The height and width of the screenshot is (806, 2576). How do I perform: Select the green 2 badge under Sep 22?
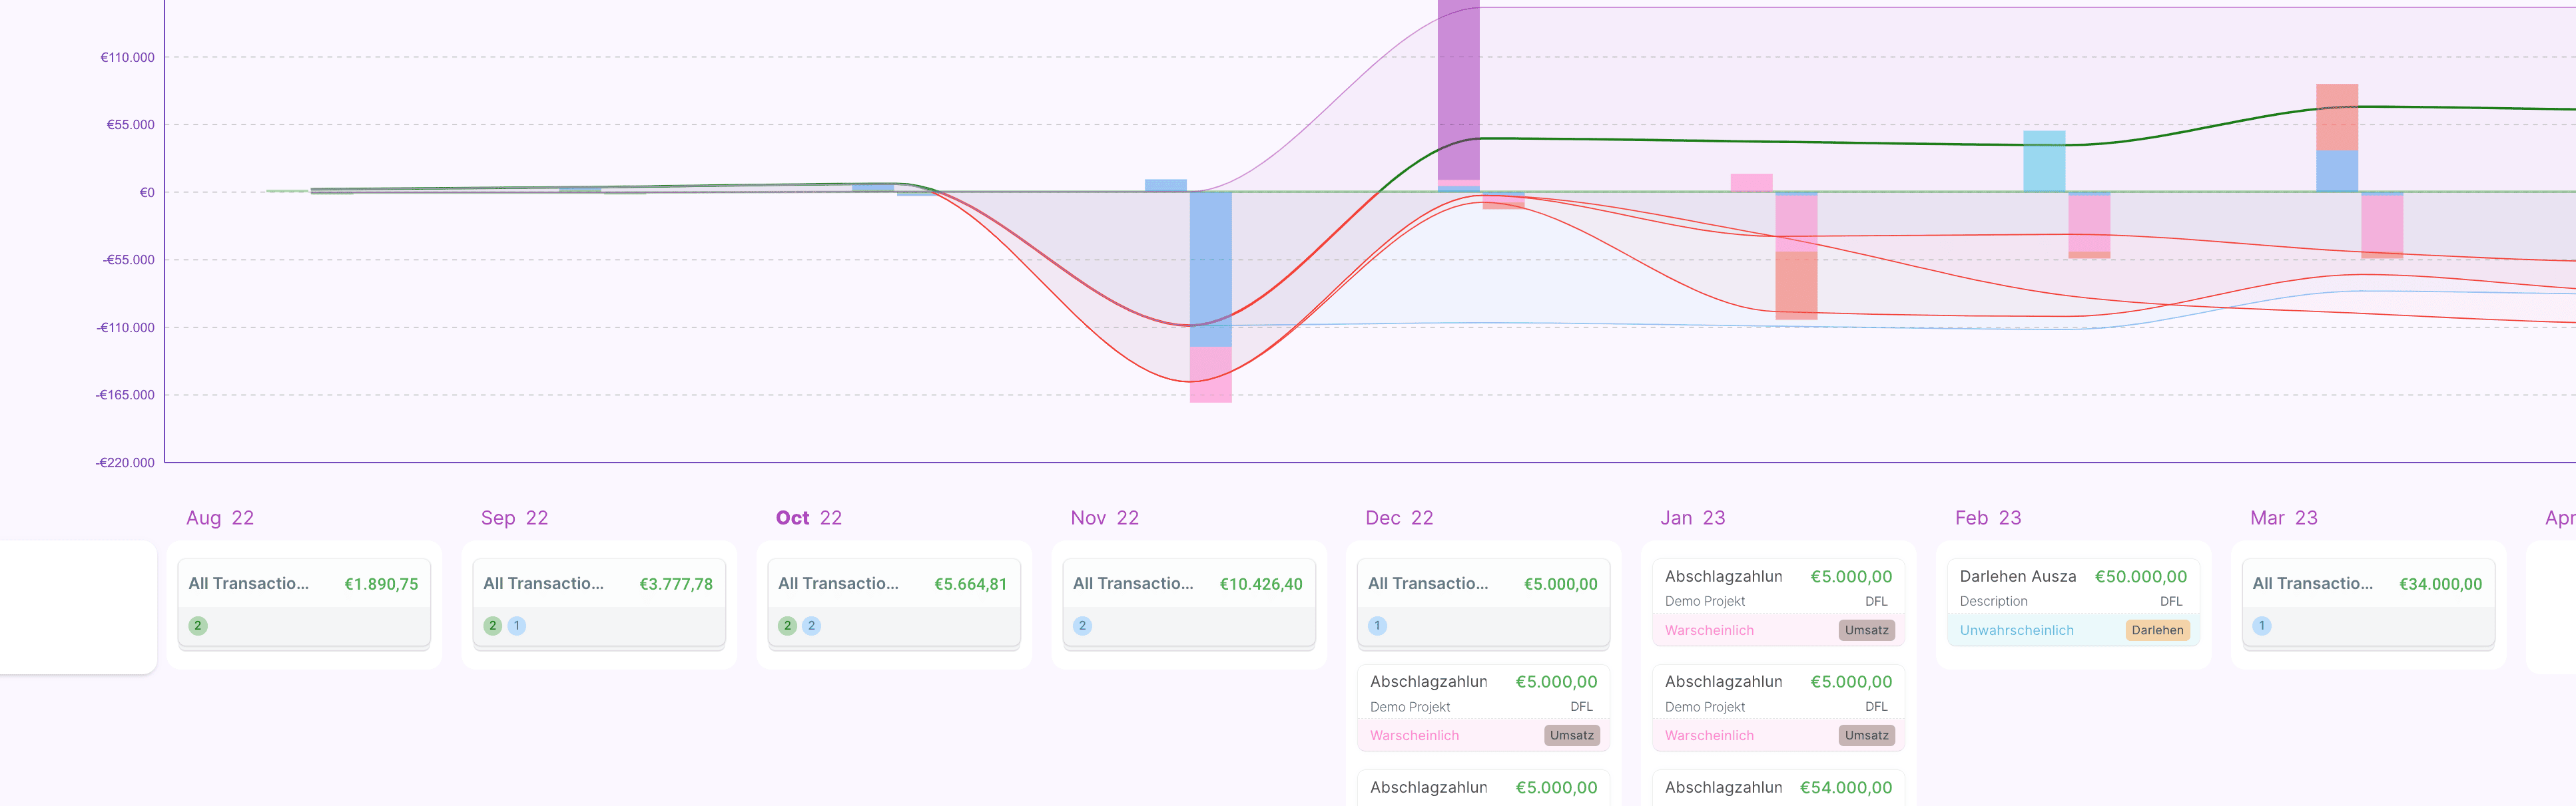click(x=492, y=626)
